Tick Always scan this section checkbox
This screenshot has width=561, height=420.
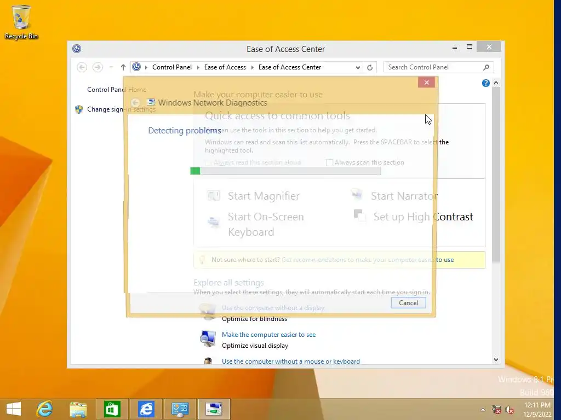329,162
